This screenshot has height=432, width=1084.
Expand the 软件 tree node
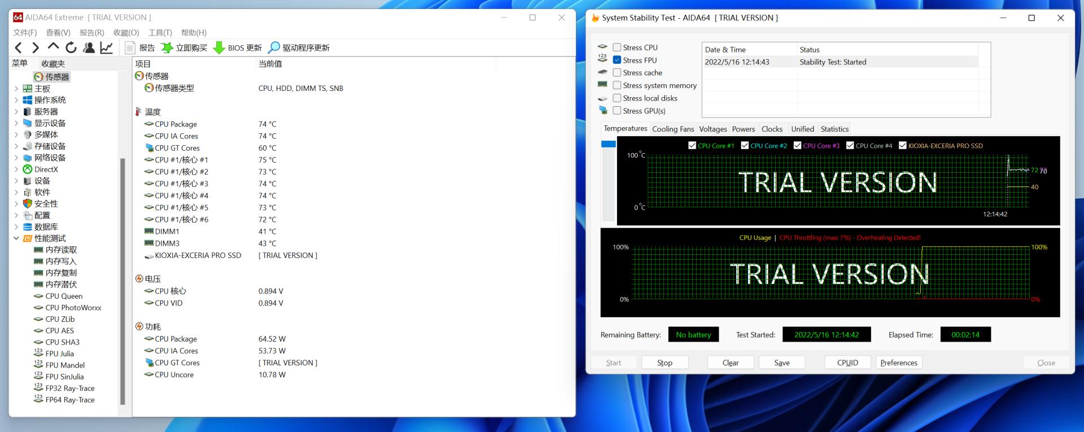(x=16, y=193)
